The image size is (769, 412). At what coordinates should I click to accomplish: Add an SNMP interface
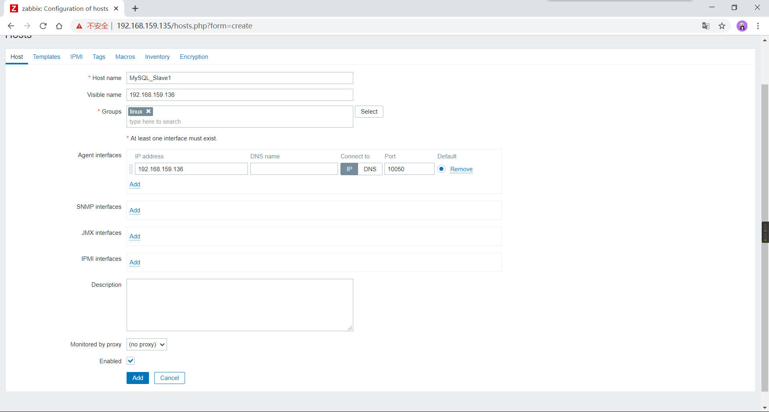click(x=135, y=210)
